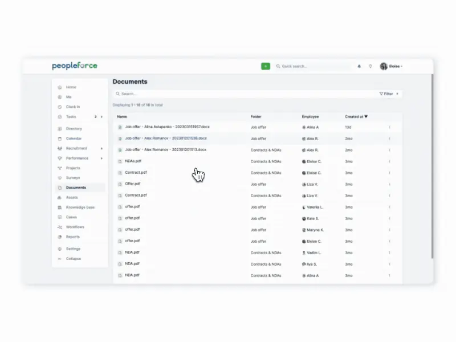Click the Reports pie chart icon
The width and height of the screenshot is (456, 342).
(60, 237)
